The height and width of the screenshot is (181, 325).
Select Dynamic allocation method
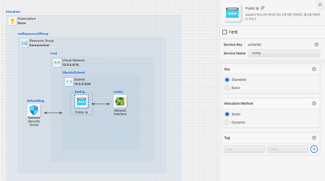pos(227,122)
